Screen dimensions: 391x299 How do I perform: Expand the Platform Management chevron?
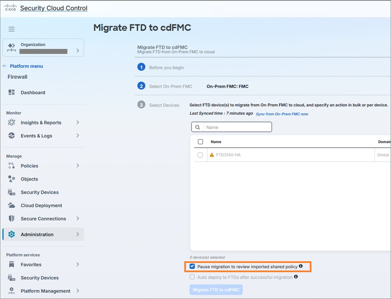[77, 291]
